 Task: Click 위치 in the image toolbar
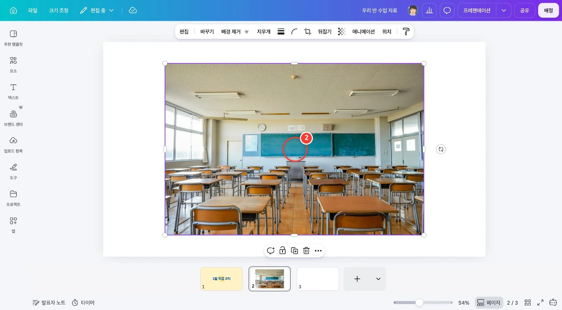[387, 32]
